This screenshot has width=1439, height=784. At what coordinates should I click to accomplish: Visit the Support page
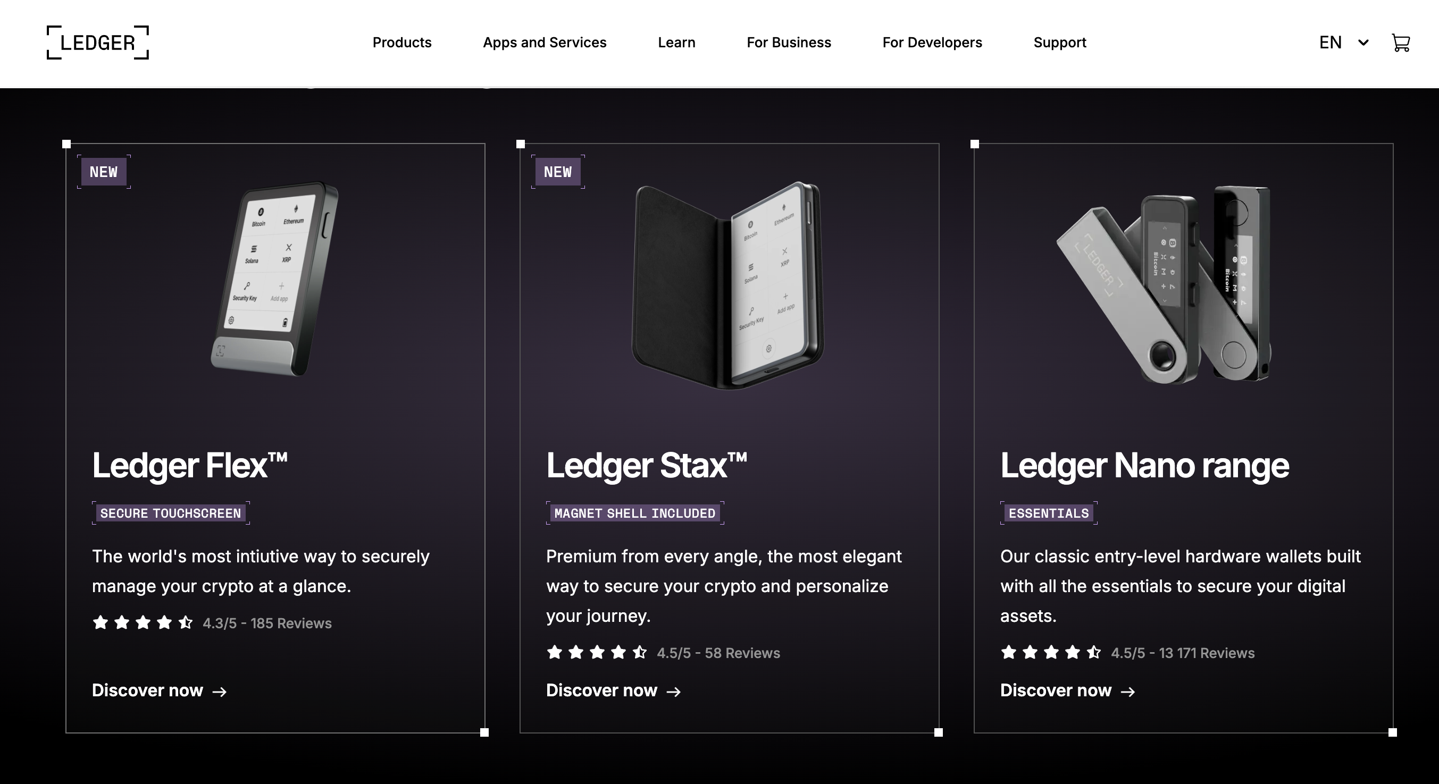[1059, 43]
